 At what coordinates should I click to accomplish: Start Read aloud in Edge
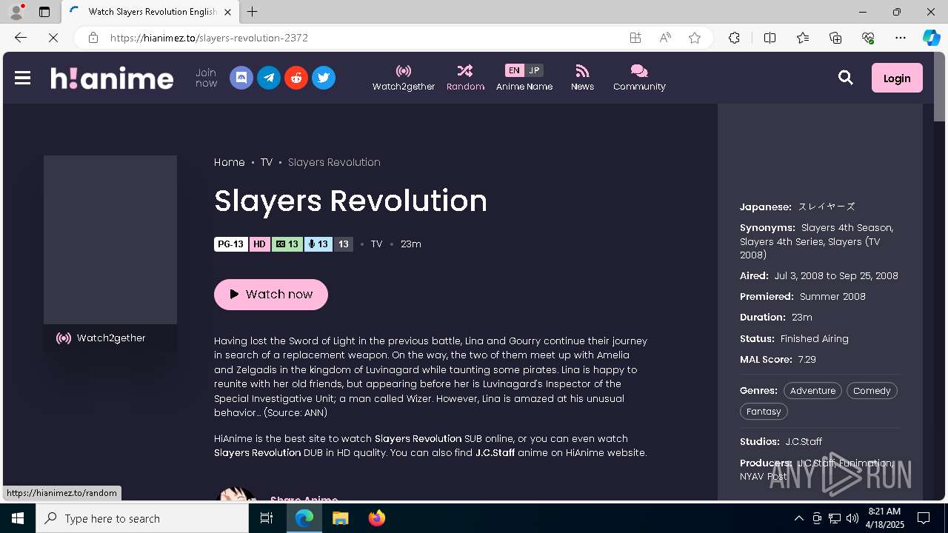point(665,38)
